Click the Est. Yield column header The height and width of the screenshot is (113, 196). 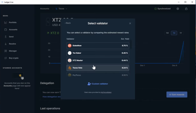(x=125, y=39)
